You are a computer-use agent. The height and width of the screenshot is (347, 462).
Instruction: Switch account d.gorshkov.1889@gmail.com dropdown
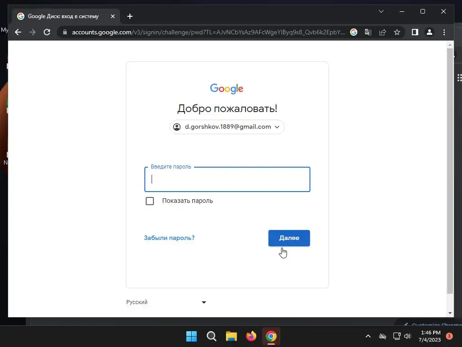(227, 127)
